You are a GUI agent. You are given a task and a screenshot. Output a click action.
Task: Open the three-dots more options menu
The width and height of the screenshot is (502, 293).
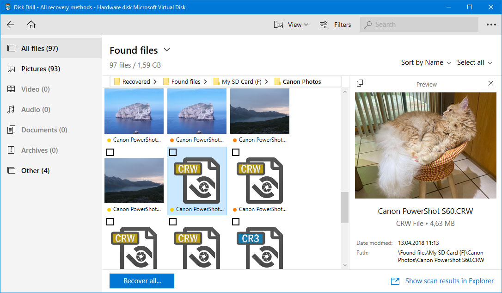[x=491, y=25]
